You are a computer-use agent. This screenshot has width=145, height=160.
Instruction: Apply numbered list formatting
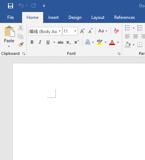tap(140, 28)
